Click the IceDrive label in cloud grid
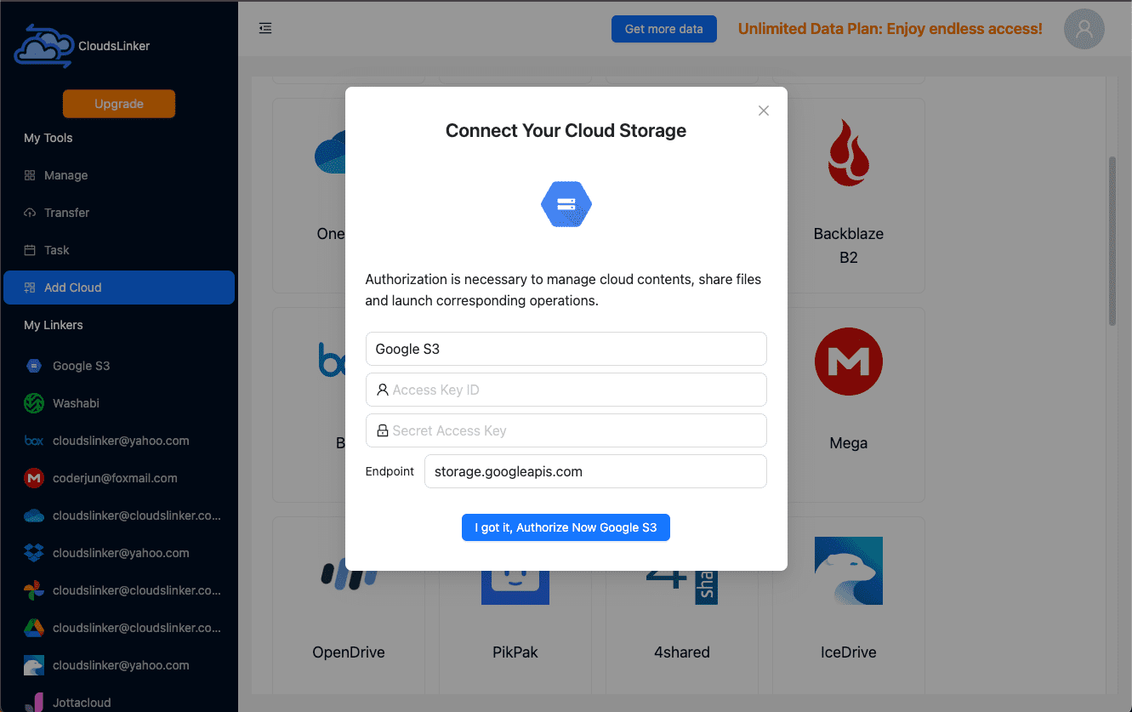This screenshot has height=712, width=1132. [x=849, y=652]
